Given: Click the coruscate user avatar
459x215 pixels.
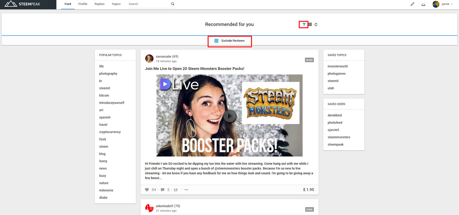Looking at the screenshot, I should [149, 59].
